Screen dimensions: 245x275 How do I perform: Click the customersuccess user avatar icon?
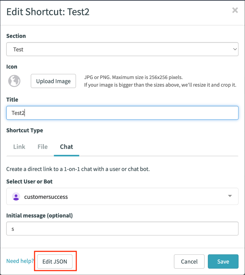pos(16,197)
